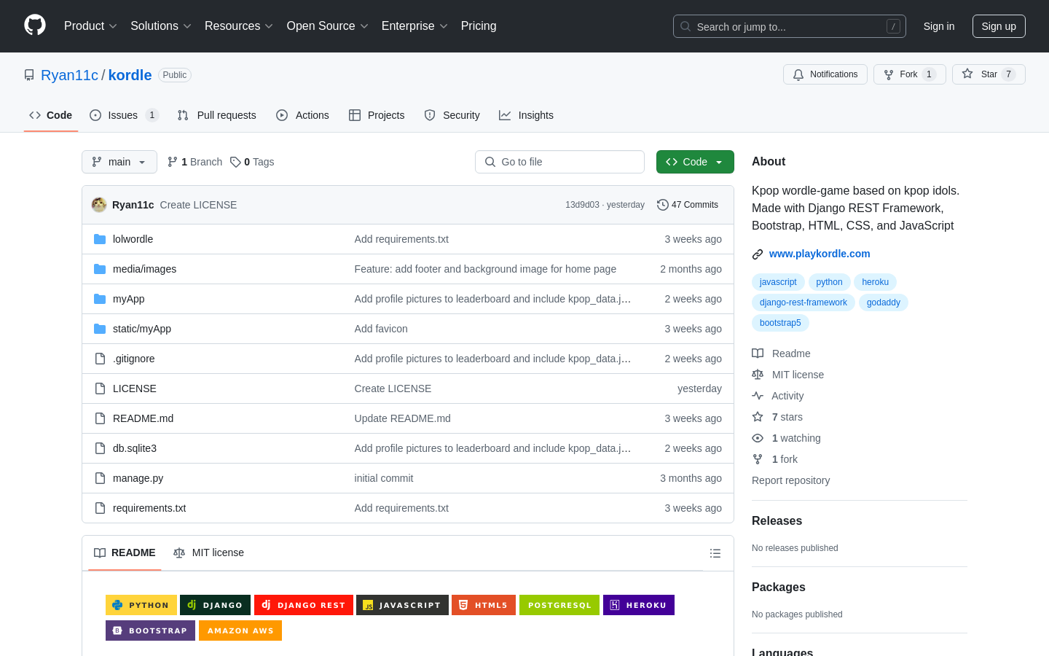This screenshot has height=656, width=1049.
Task: Click the db.sqlite3 file icon
Action: coord(100,448)
